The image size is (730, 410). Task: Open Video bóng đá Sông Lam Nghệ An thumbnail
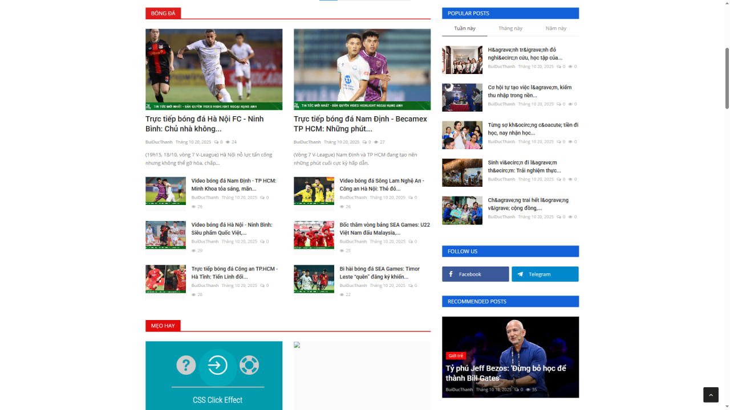314,191
